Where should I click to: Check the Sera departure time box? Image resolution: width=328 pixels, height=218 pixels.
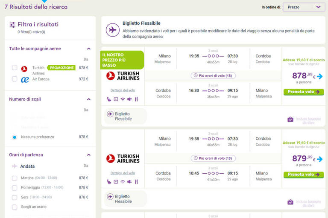[x=15, y=197]
